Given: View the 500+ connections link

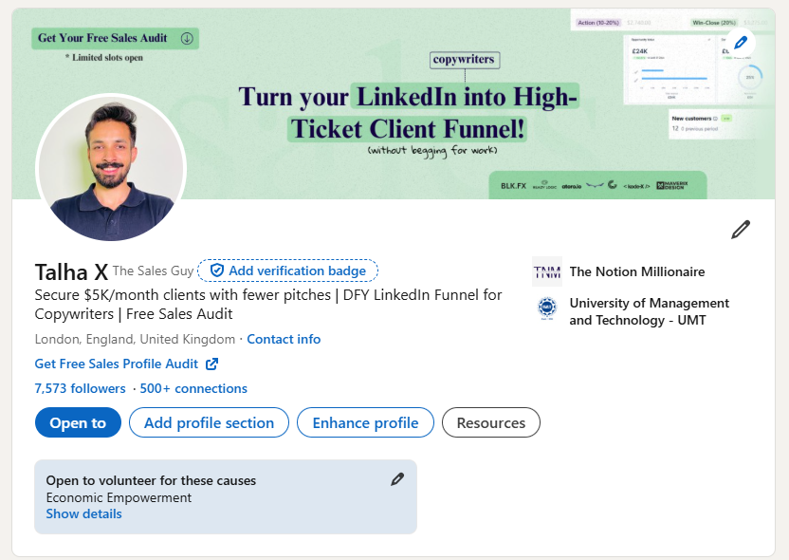Looking at the screenshot, I should point(193,388).
